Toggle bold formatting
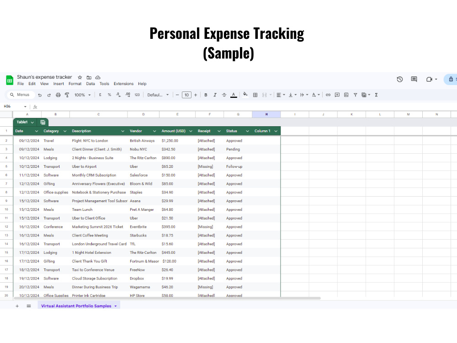 pyautogui.click(x=206, y=95)
